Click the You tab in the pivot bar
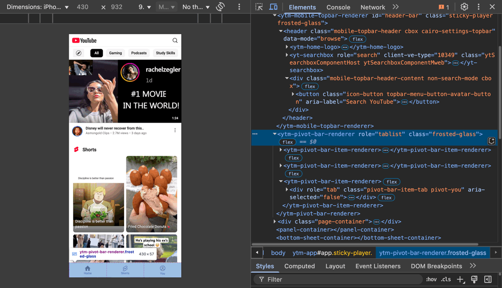 (163, 270)
